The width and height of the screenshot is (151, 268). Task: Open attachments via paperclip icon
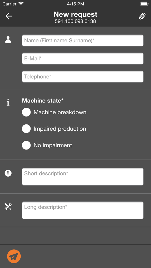pyautogui.click(x=142, y=16)
